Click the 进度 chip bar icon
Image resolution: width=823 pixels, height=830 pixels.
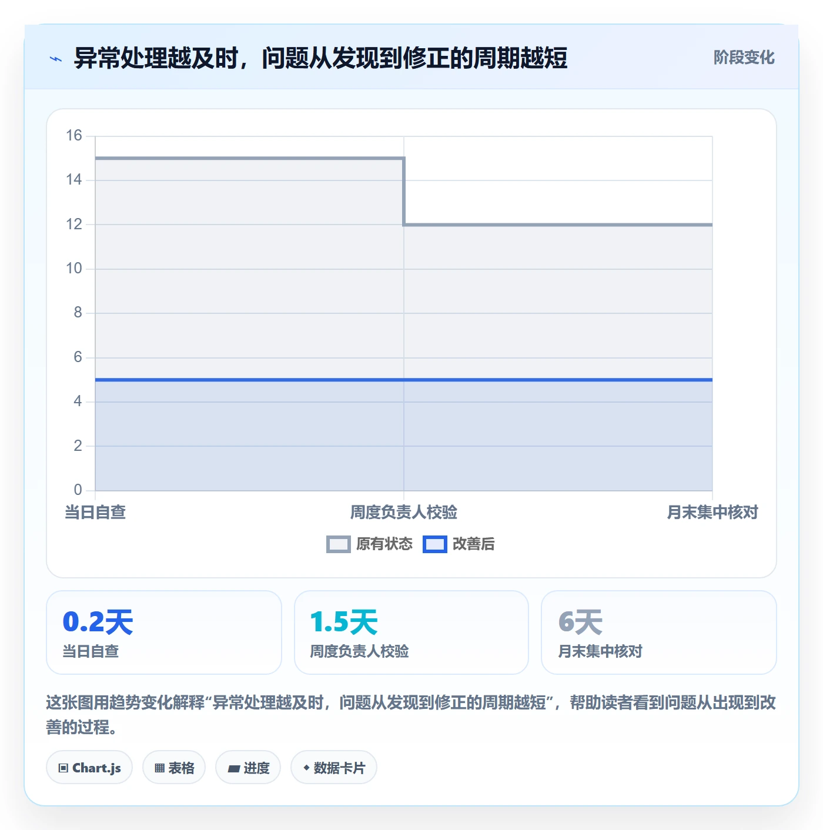(233, 768)
